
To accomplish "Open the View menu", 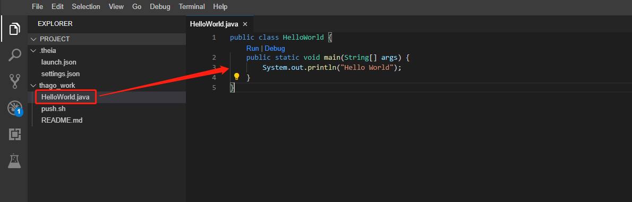I will point(116,7).
